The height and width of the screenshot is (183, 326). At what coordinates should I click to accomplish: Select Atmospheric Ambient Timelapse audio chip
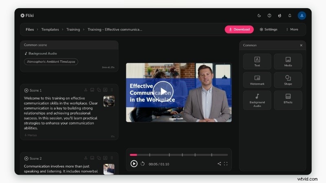pos(51,62)
